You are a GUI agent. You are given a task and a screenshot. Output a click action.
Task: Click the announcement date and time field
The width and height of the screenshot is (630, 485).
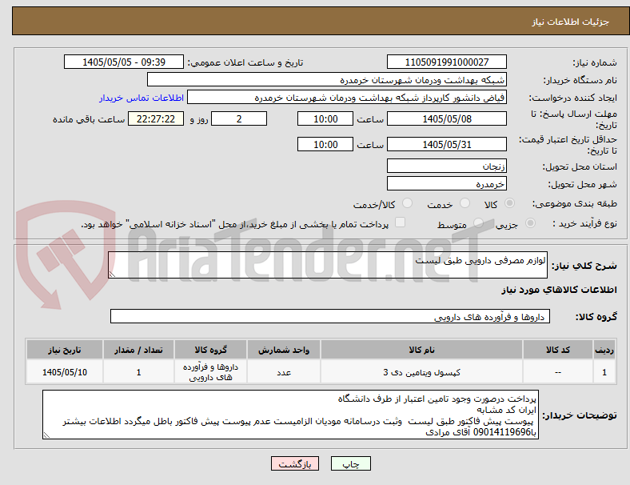[124, 62]
